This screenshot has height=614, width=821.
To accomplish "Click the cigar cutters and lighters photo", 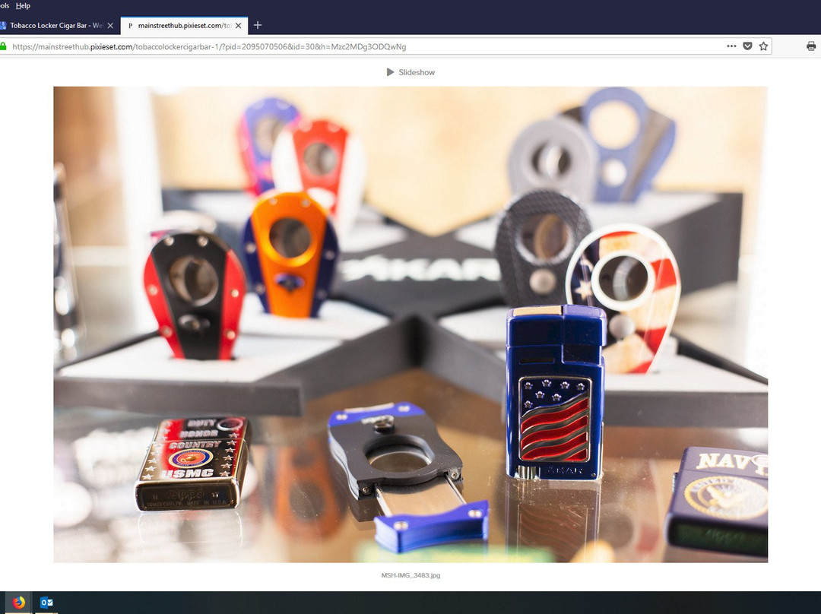I will [410, 324].
